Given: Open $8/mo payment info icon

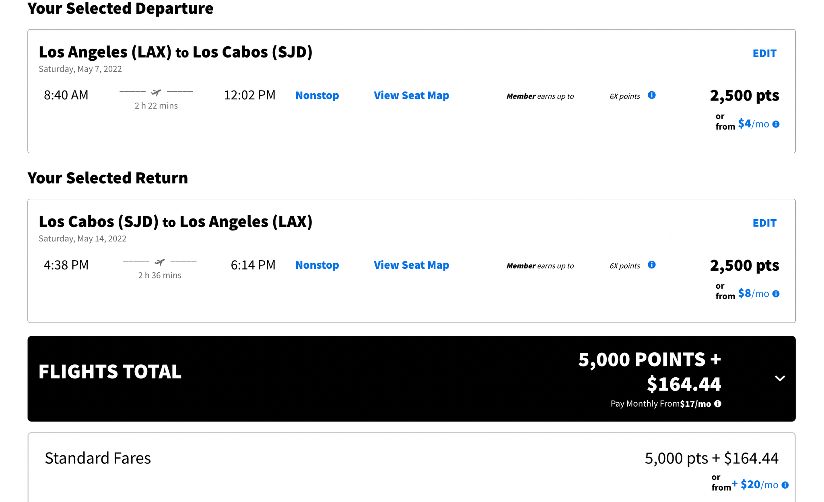Looking at the screenshot, I should click(x=776, y=294).
